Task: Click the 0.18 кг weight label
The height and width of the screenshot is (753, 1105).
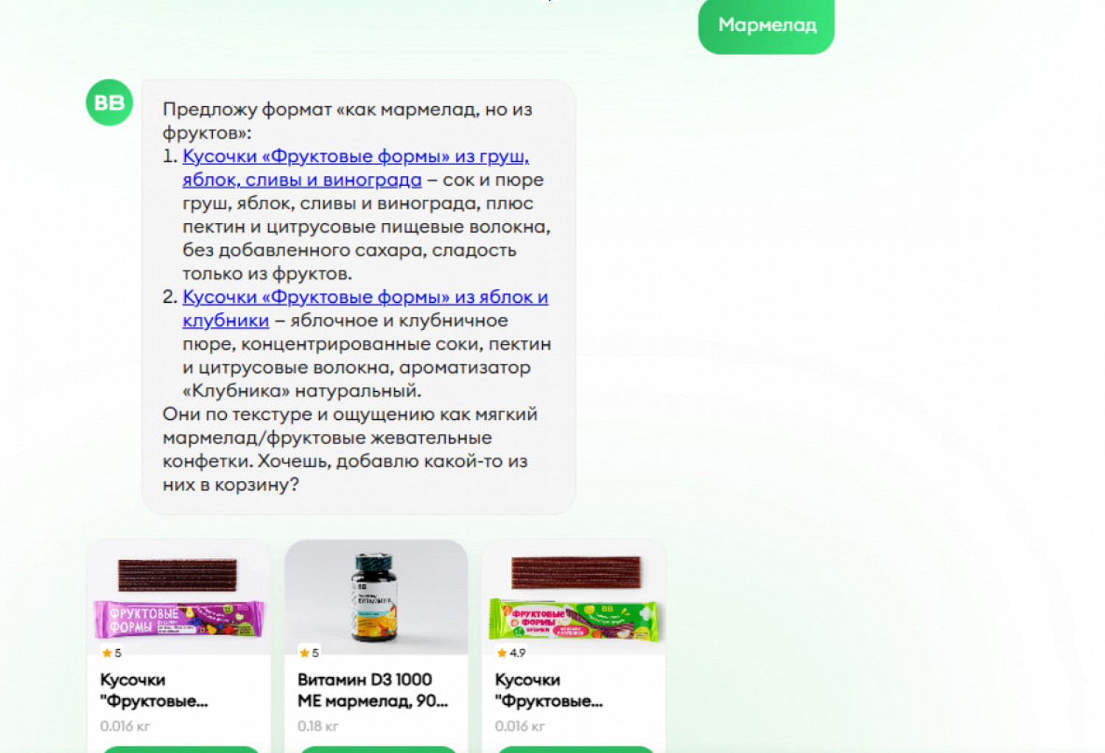Action: 318,726
